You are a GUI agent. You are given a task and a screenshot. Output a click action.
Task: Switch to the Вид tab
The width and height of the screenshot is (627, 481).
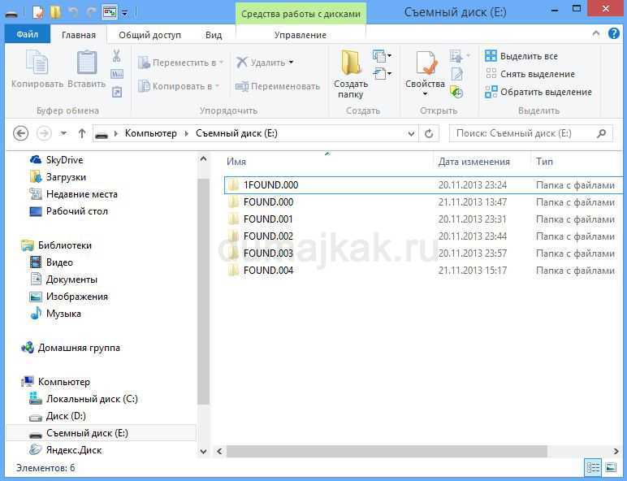(214, 35)
